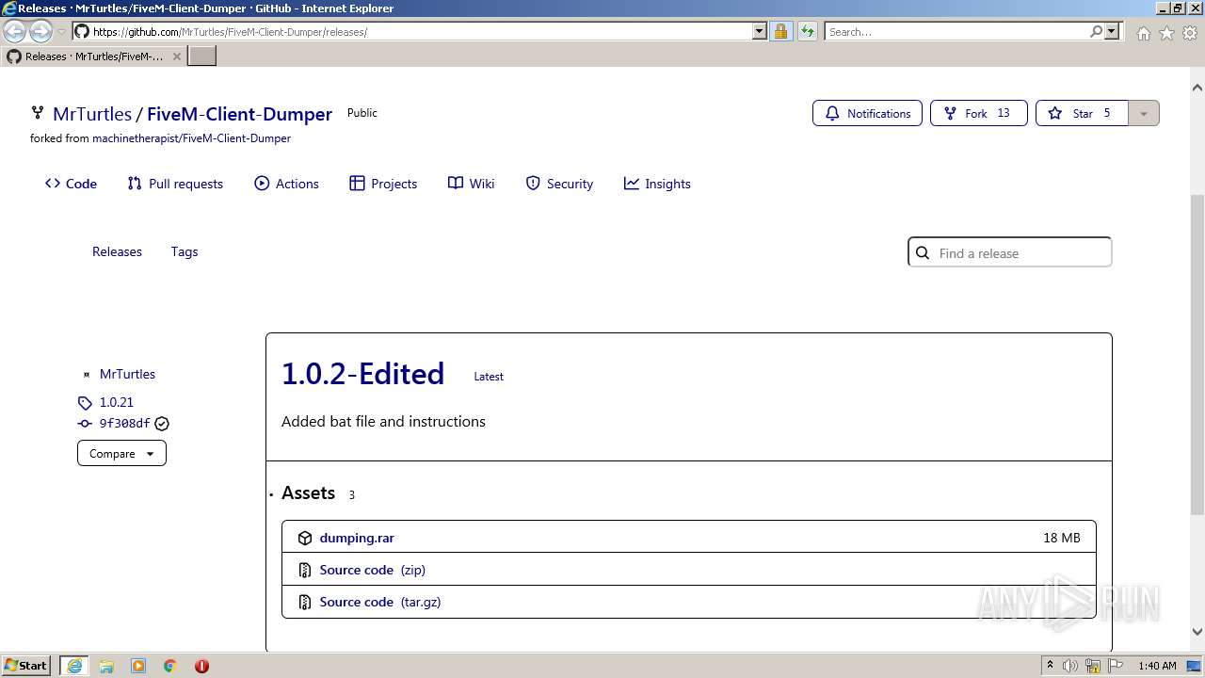Click the fork icon beside repository name
This screenshot has height=678, width=1205.
[x=38, y=113]
